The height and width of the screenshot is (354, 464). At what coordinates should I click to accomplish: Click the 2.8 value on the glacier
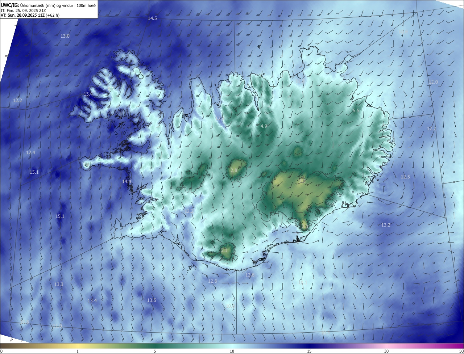(234, 170)
